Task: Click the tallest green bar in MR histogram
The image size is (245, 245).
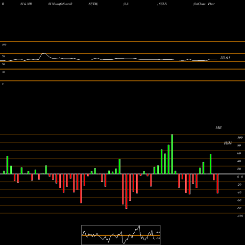Action: click(172, 154)
